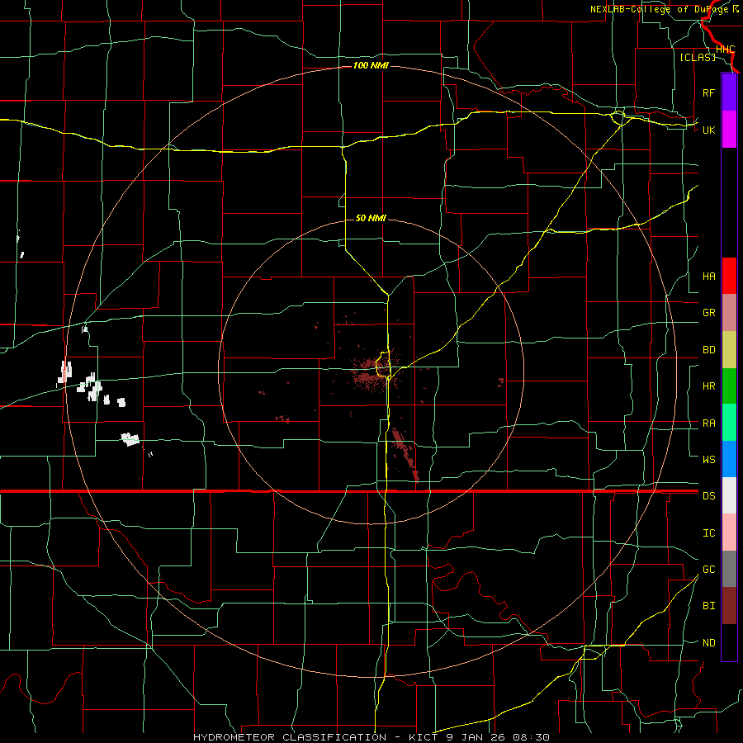This screenshot has height=743, width=743.
Task: Click the elongated brown echo streak south of radar
Action: coord(405,454)
